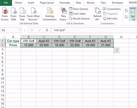Open the Connections dialog in ribbon

click(112, 9)
